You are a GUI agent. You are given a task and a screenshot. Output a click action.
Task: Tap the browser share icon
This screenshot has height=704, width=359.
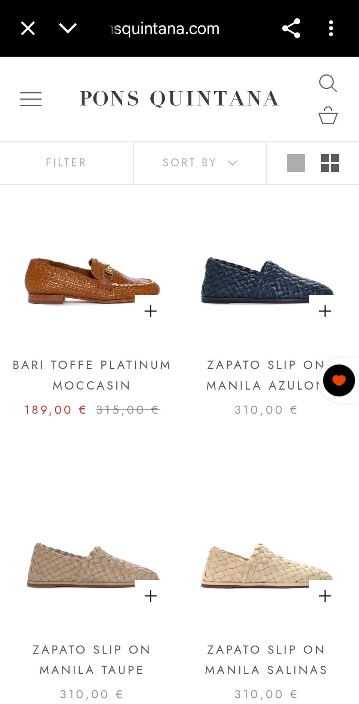click(291, 28)
